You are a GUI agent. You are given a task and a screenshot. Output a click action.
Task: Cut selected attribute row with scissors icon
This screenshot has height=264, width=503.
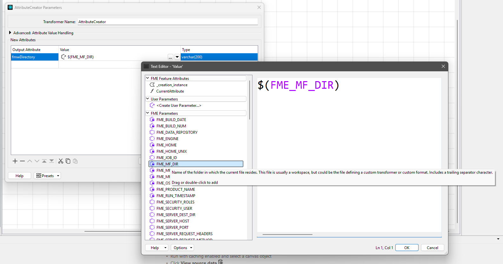[61, 161]
